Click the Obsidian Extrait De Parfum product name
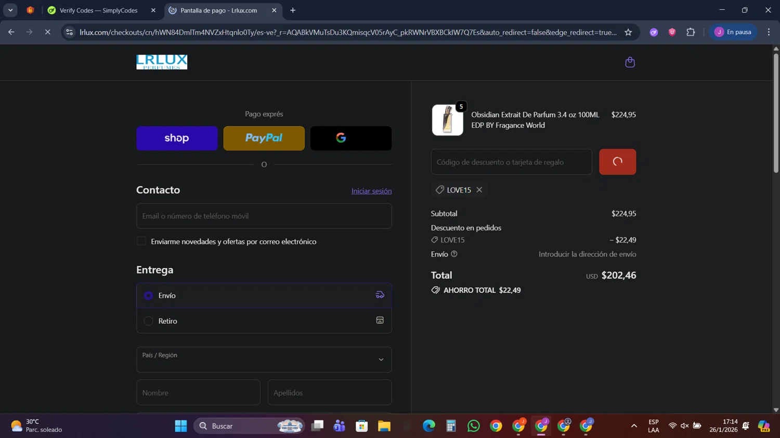Image resolution: width=780 pixels, height=438 pixels. click(535, 120)
